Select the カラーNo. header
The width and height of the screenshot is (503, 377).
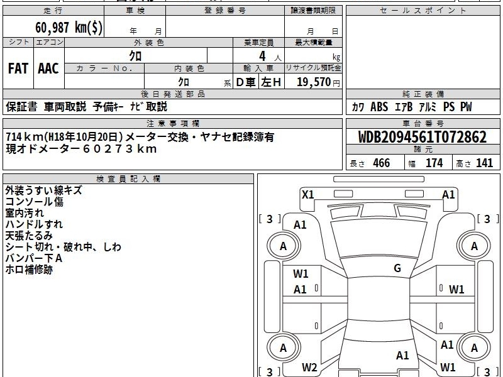click(104, 68)
